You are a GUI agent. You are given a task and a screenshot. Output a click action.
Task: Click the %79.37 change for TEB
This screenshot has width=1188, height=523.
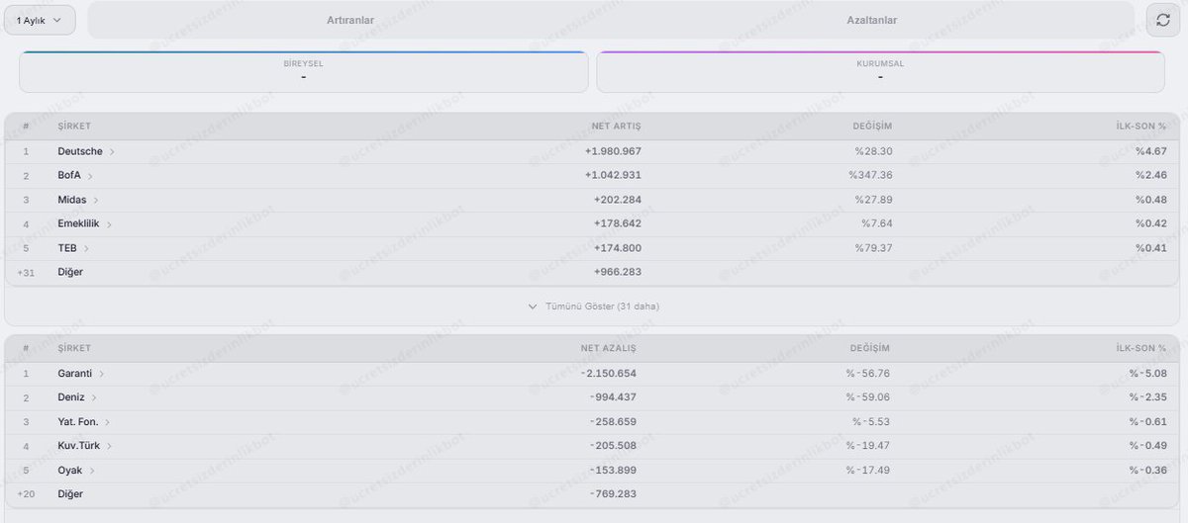[x=874, y=248]
